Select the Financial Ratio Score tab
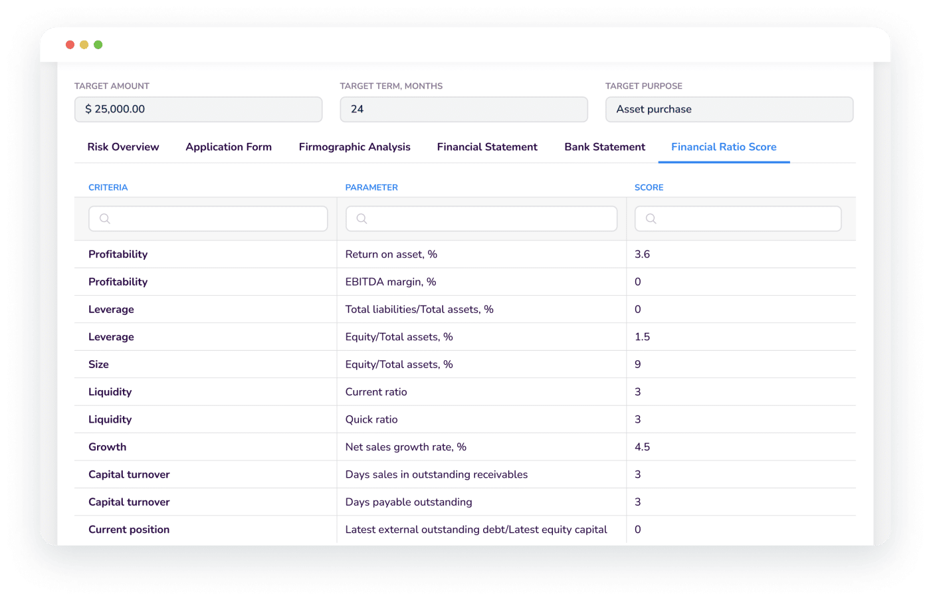The height and width of the screenshot is (598, 931). coord(724,147)
